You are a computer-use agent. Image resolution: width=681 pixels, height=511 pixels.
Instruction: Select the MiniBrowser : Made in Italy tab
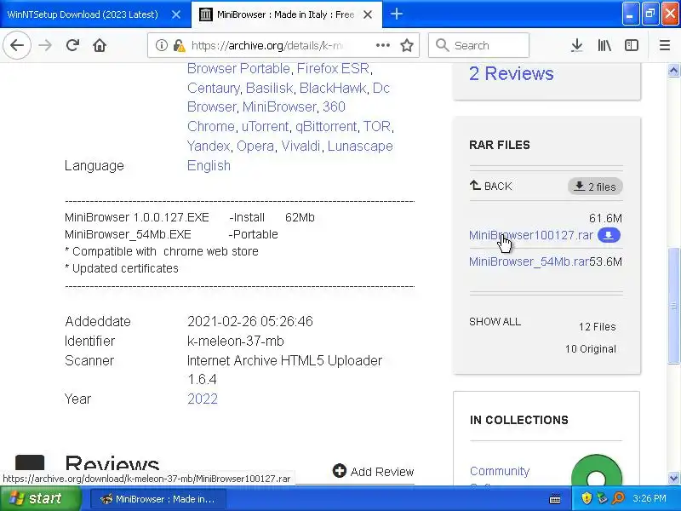tap(287, 14)
